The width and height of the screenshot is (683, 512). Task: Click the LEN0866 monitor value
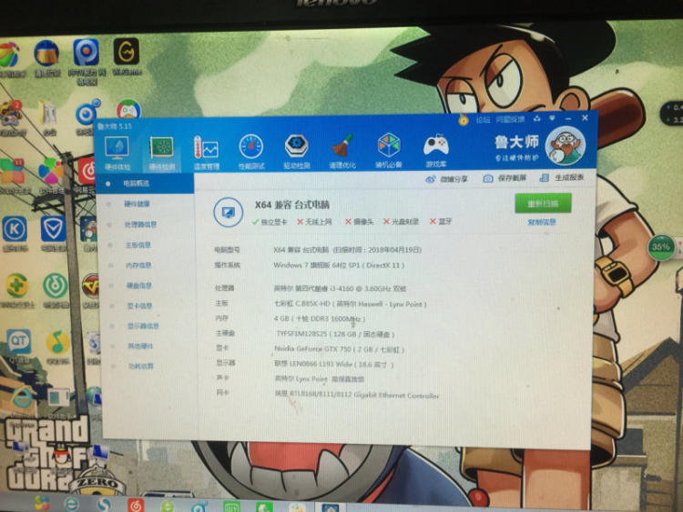[334, 364]
